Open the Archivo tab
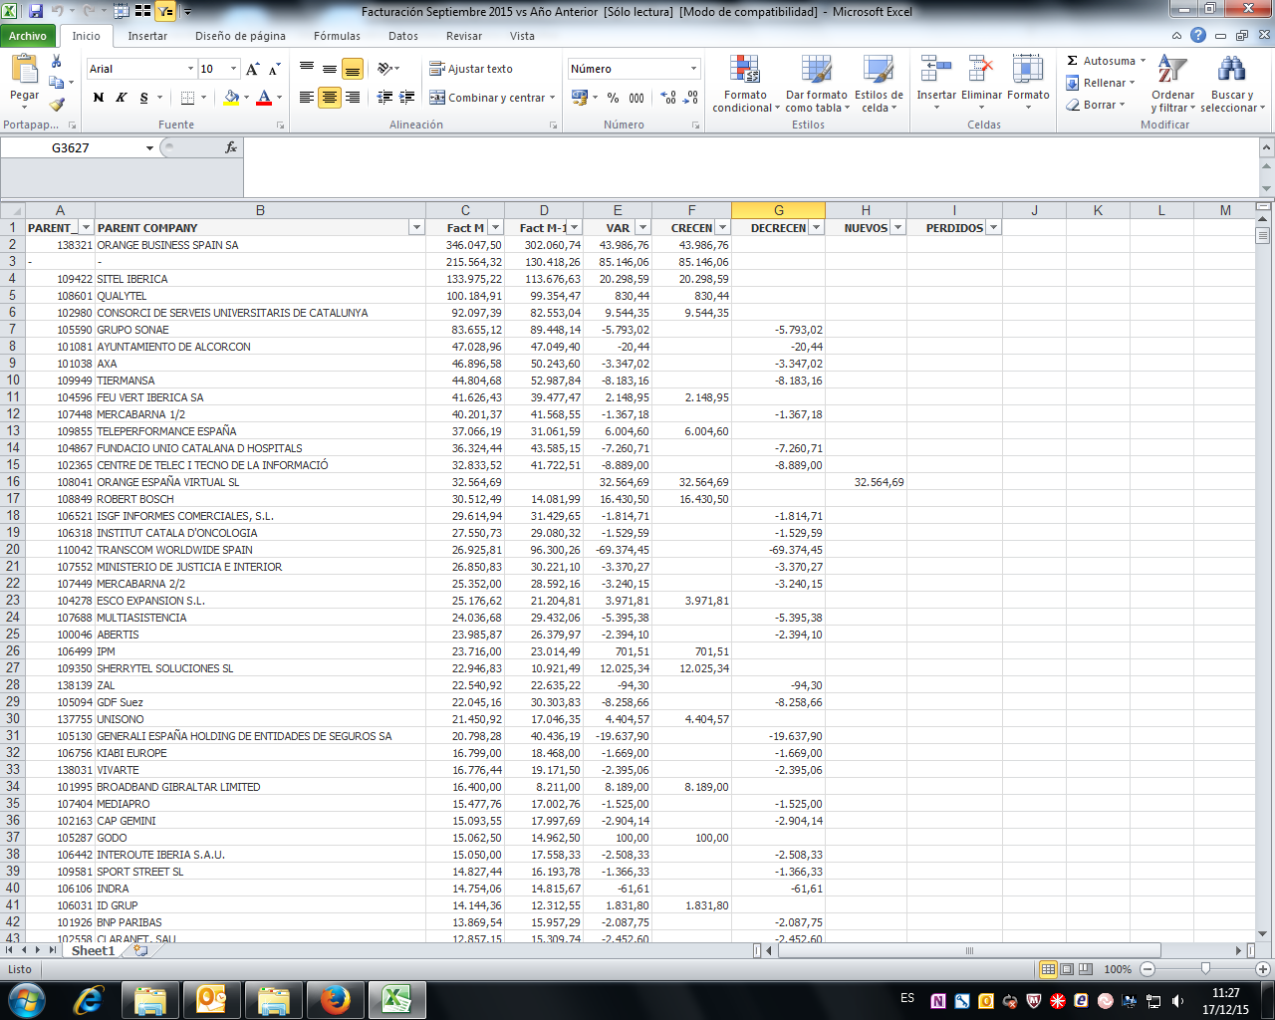The width and height of the screenshot is (1275, 1020). [x=28, y=36]
